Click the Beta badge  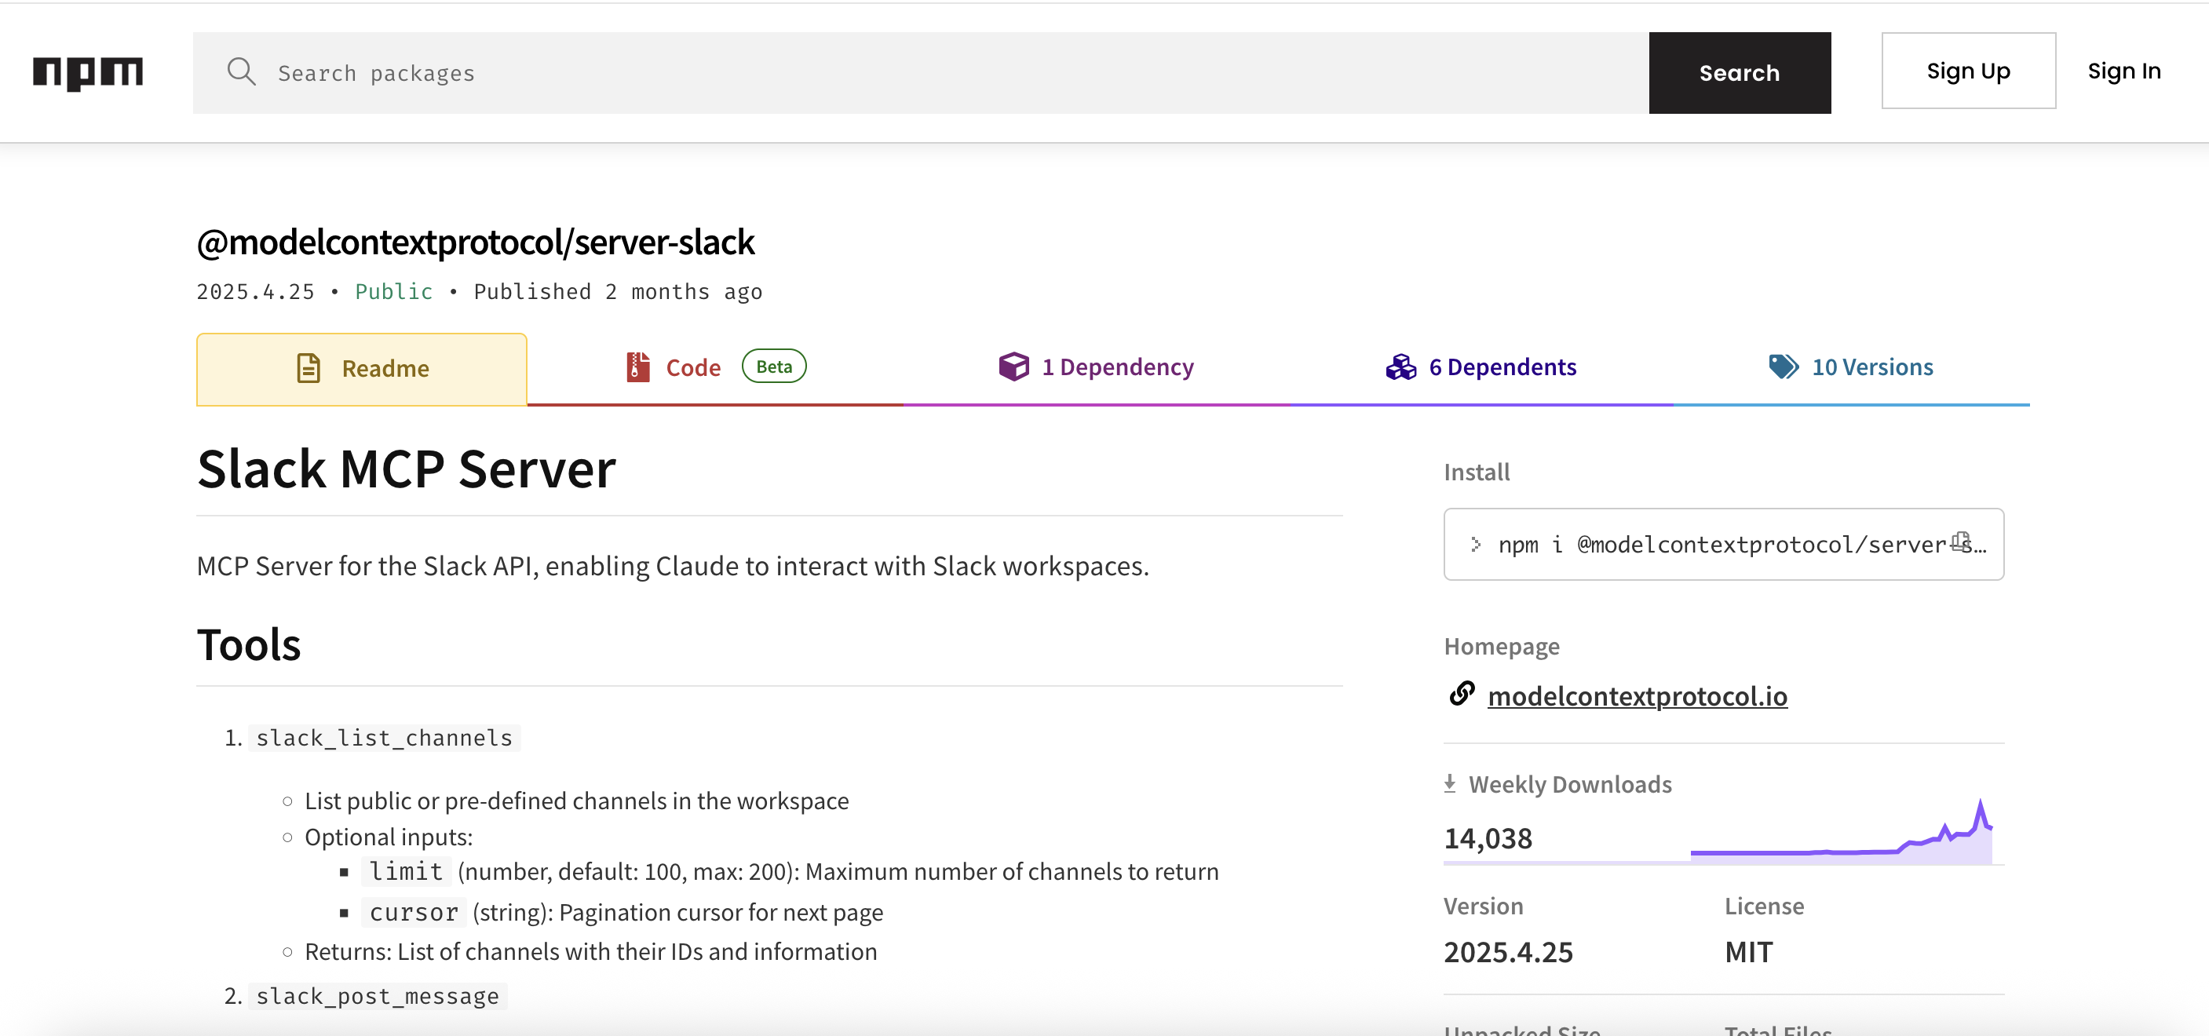[x=773, y=367]
